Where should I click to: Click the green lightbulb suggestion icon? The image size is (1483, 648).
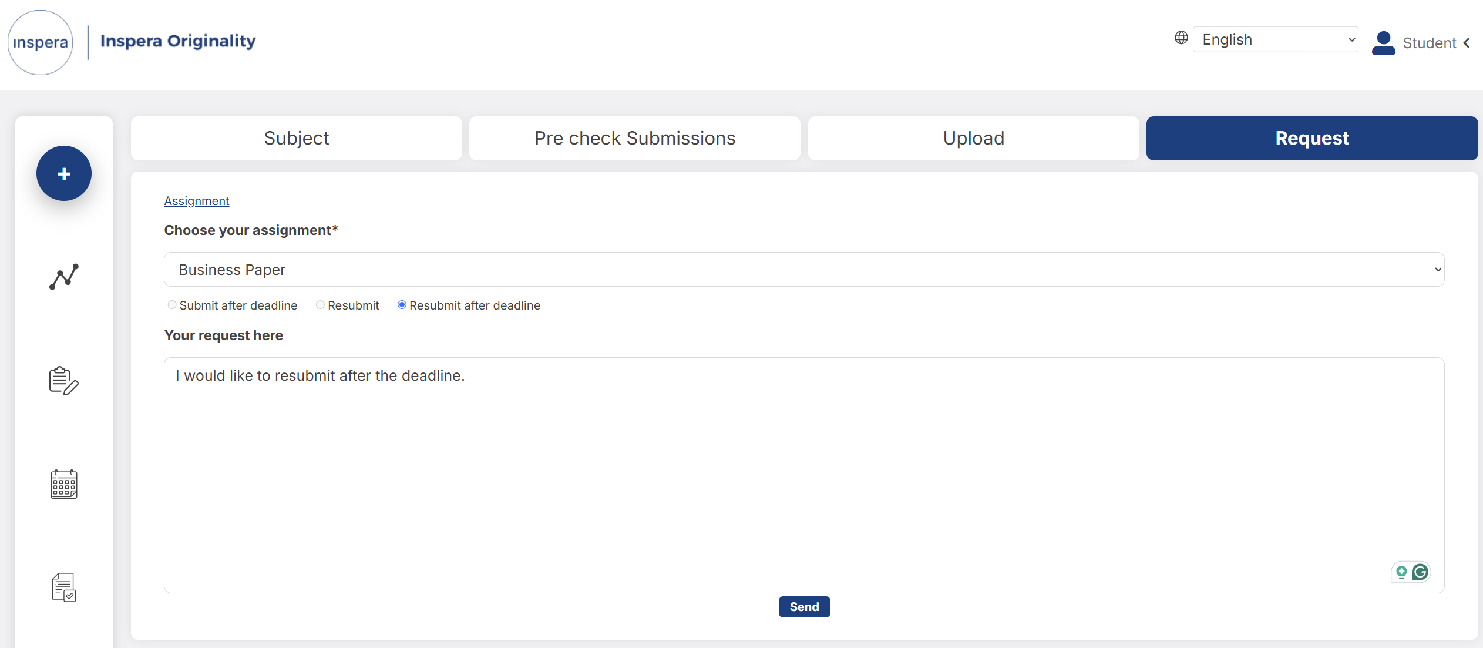[1401, 572]
